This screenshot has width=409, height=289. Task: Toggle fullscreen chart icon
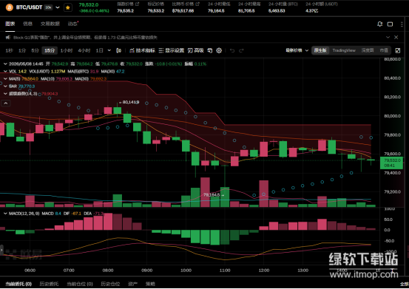pyautogui.click(x=398, y=50)
